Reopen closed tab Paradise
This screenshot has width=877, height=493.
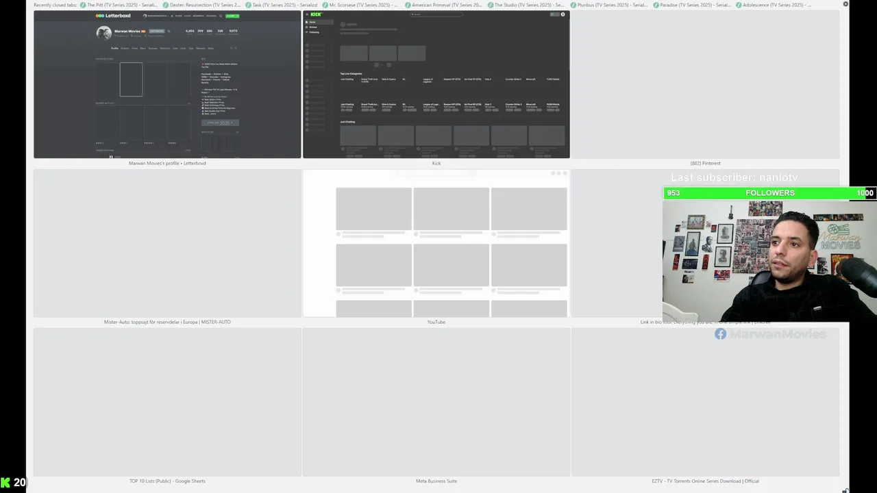(x=692, y=5)
